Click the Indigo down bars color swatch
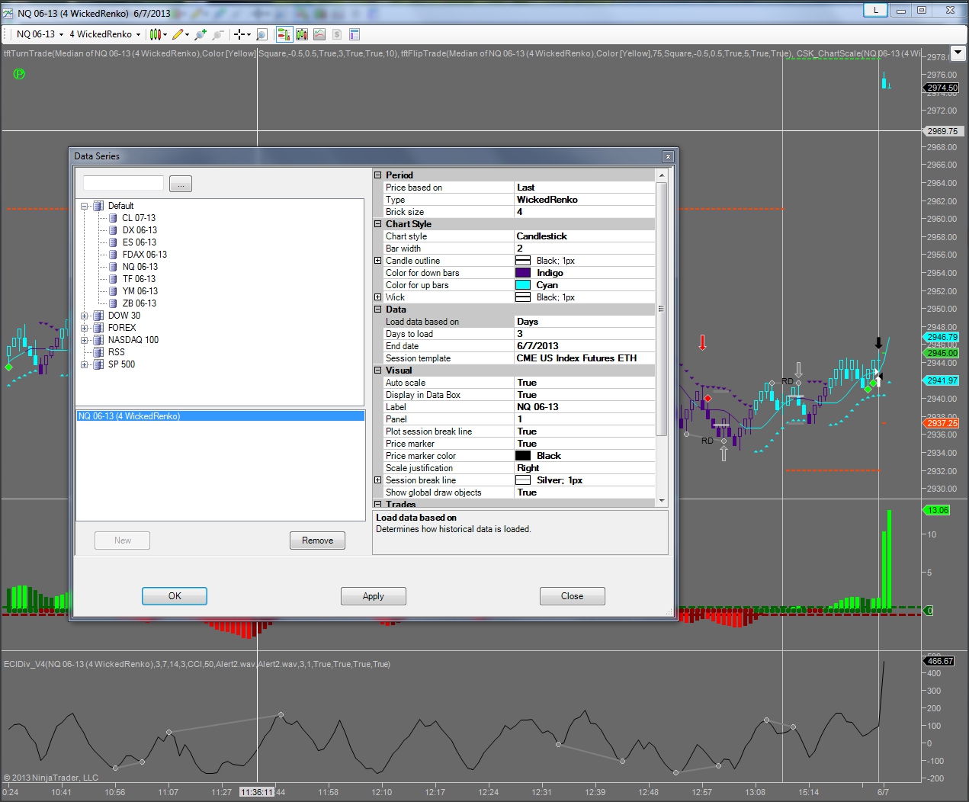 [523, 273]
